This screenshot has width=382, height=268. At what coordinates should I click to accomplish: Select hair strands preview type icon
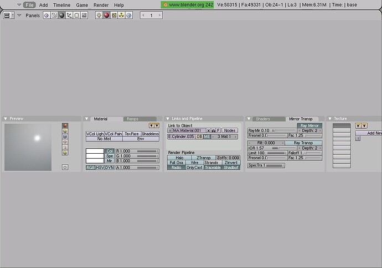coord(65,147)
